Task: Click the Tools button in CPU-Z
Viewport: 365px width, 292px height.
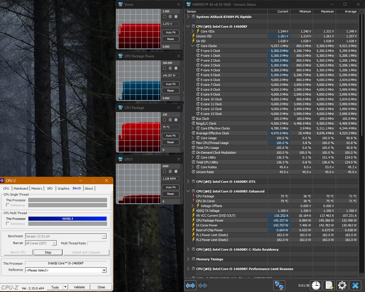Action: coord(55,287)
